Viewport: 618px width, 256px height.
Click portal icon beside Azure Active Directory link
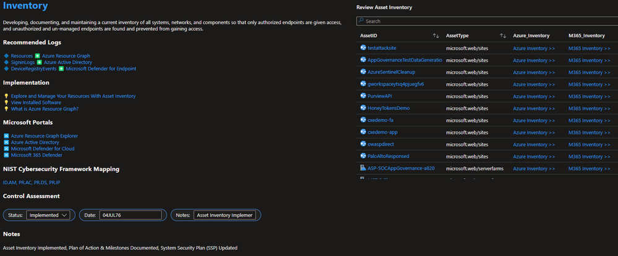tap(6, 142)
